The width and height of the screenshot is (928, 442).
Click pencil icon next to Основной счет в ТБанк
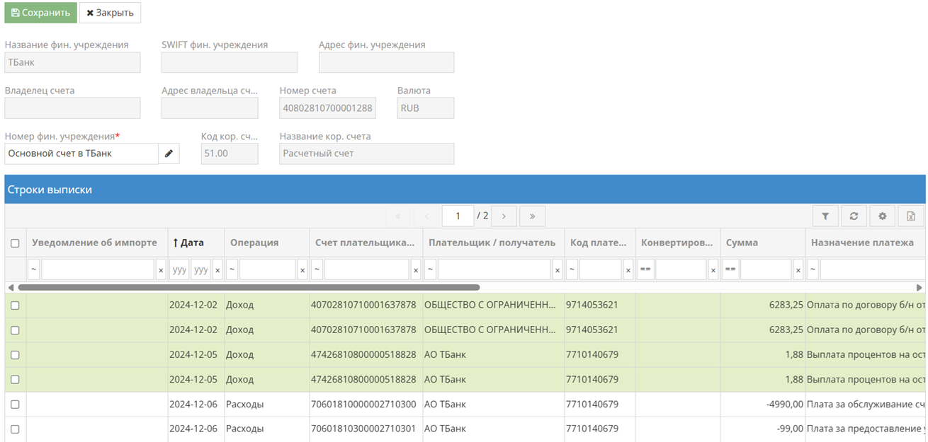[169, 153]
